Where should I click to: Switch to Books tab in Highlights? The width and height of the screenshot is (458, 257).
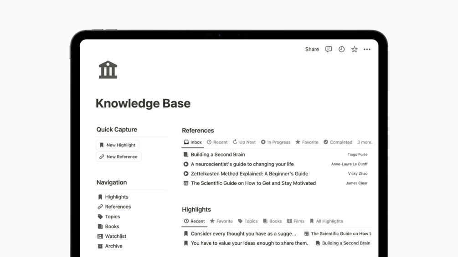pyautogui.click(x=272, y=221)
